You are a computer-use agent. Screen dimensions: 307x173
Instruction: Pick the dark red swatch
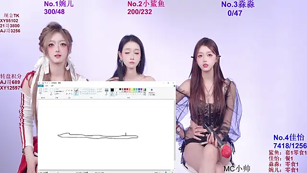125,89
